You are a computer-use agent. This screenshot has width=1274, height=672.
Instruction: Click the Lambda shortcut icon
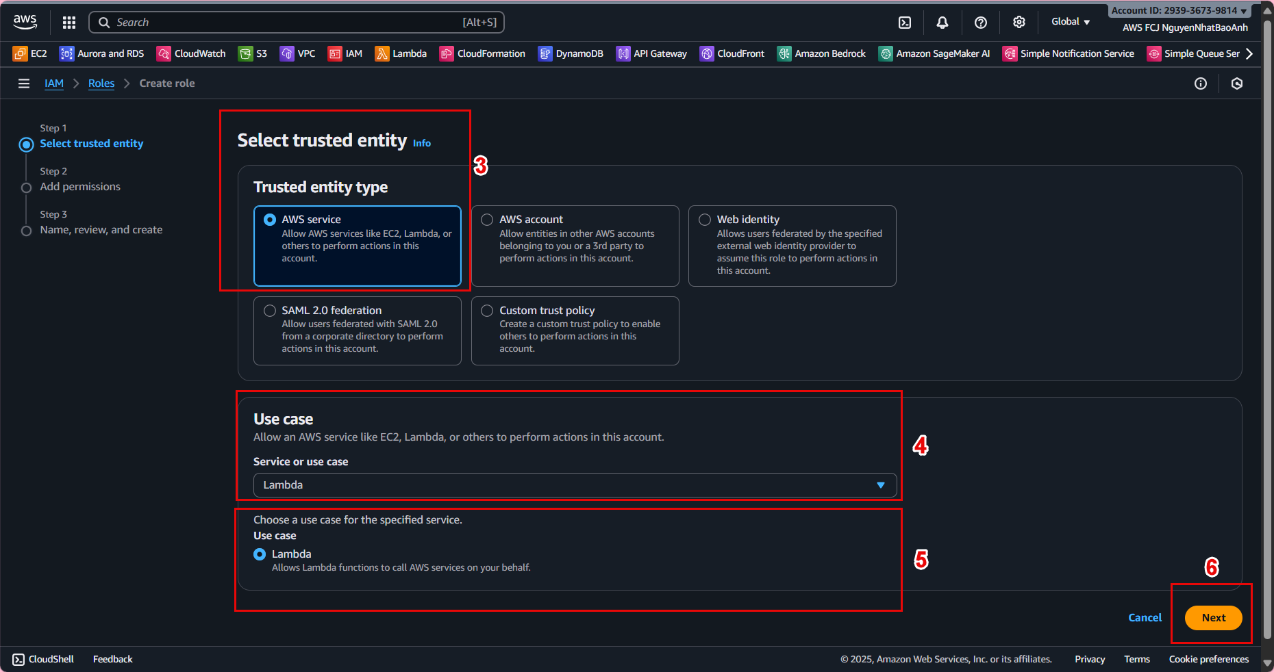[382, 53]
